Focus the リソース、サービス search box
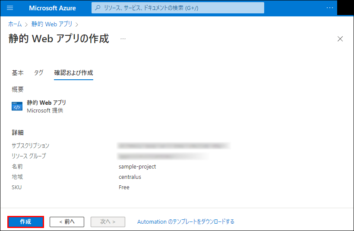 pyautogui.click(x=178, y=8)
